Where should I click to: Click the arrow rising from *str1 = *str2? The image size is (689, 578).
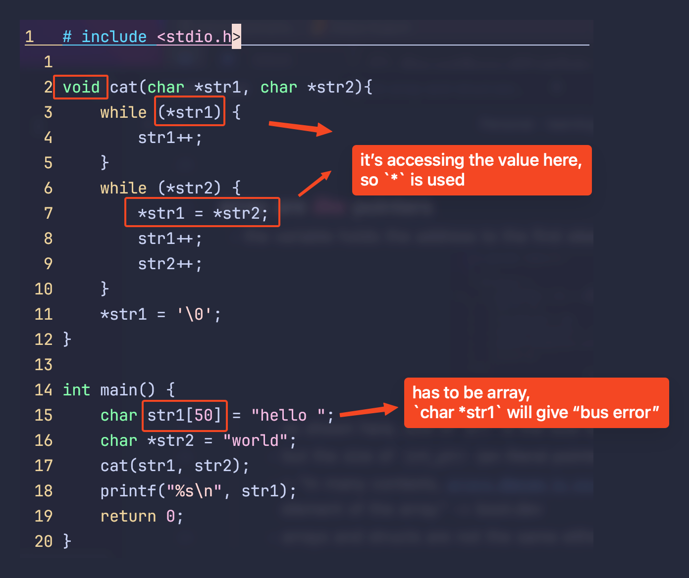tap(315, 183)
